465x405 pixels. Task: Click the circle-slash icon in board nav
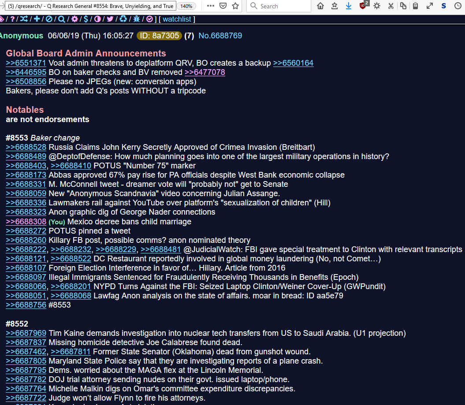49,19
